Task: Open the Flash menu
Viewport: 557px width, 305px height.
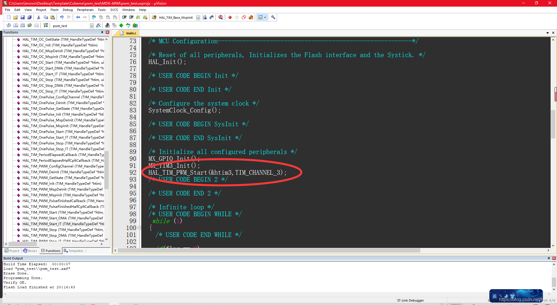Action: pos(54,10)
